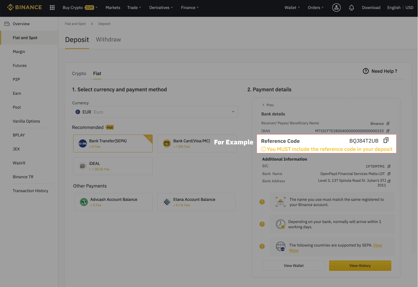Open the Markets menu item
Viewport: 418px width, 287px height.
113,8
